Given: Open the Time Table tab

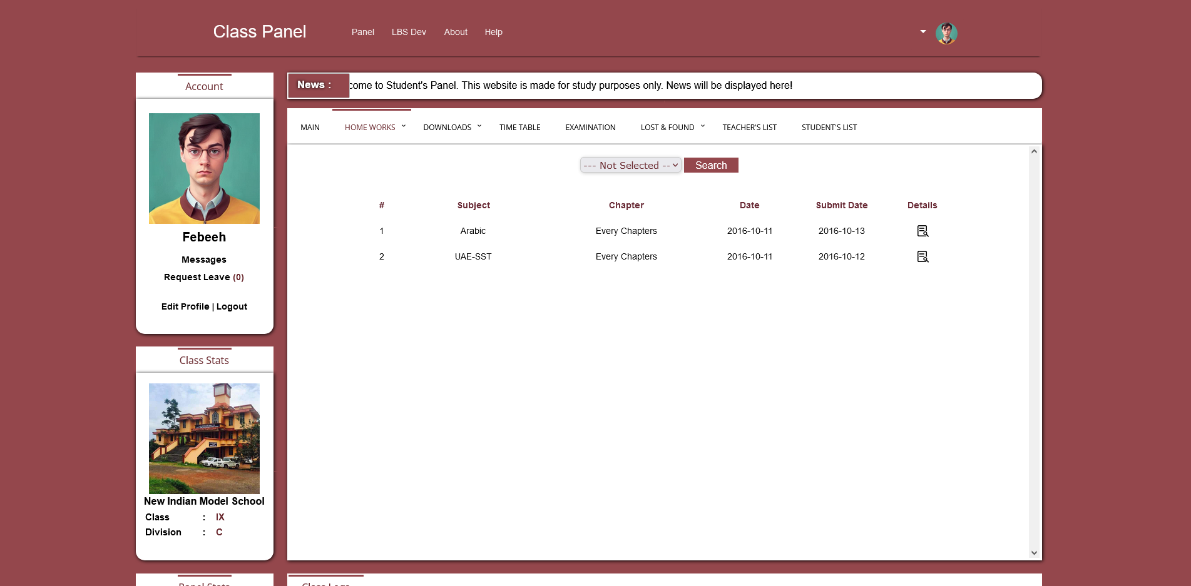Looking at the screenshot, I should (519, 128).
